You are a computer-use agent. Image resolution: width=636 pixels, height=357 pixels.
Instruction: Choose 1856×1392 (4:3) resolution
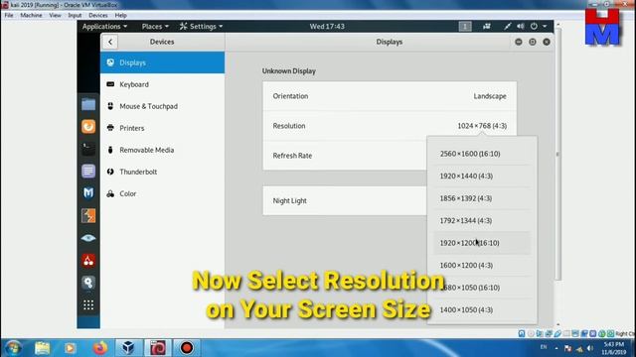[482, 198]
